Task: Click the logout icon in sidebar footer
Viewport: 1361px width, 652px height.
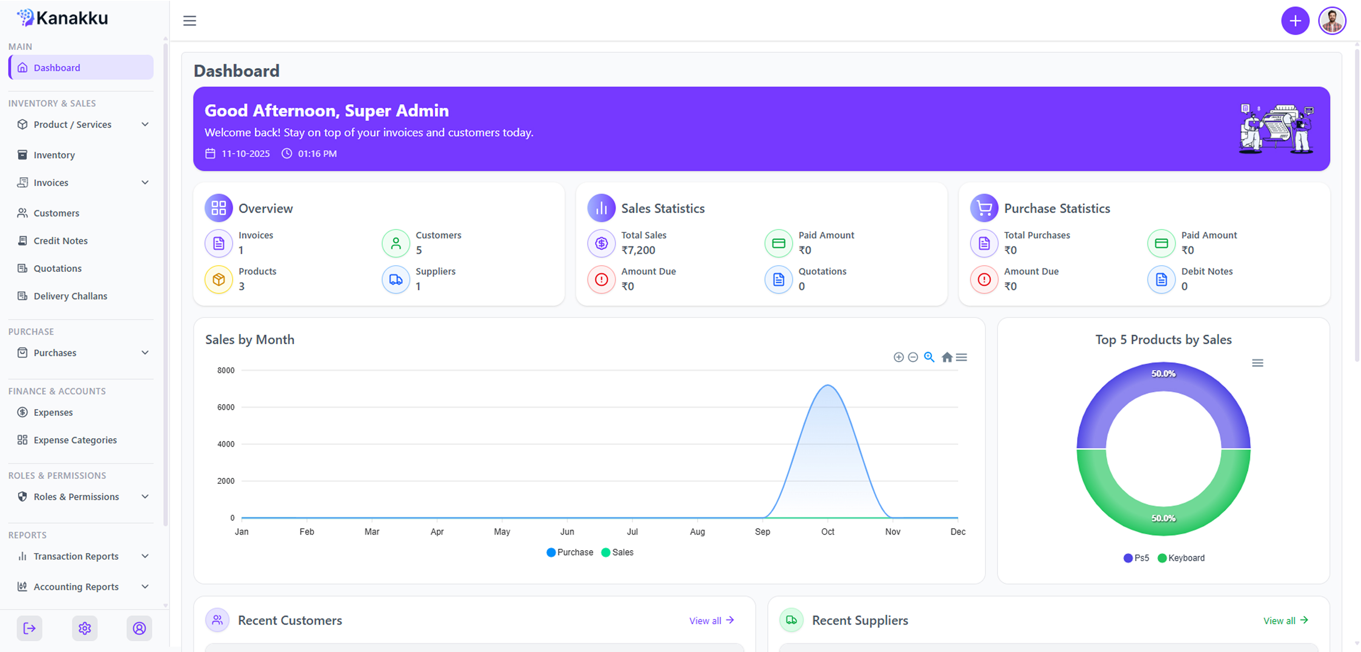Action: pyautogui.click(x=29, y=628)
